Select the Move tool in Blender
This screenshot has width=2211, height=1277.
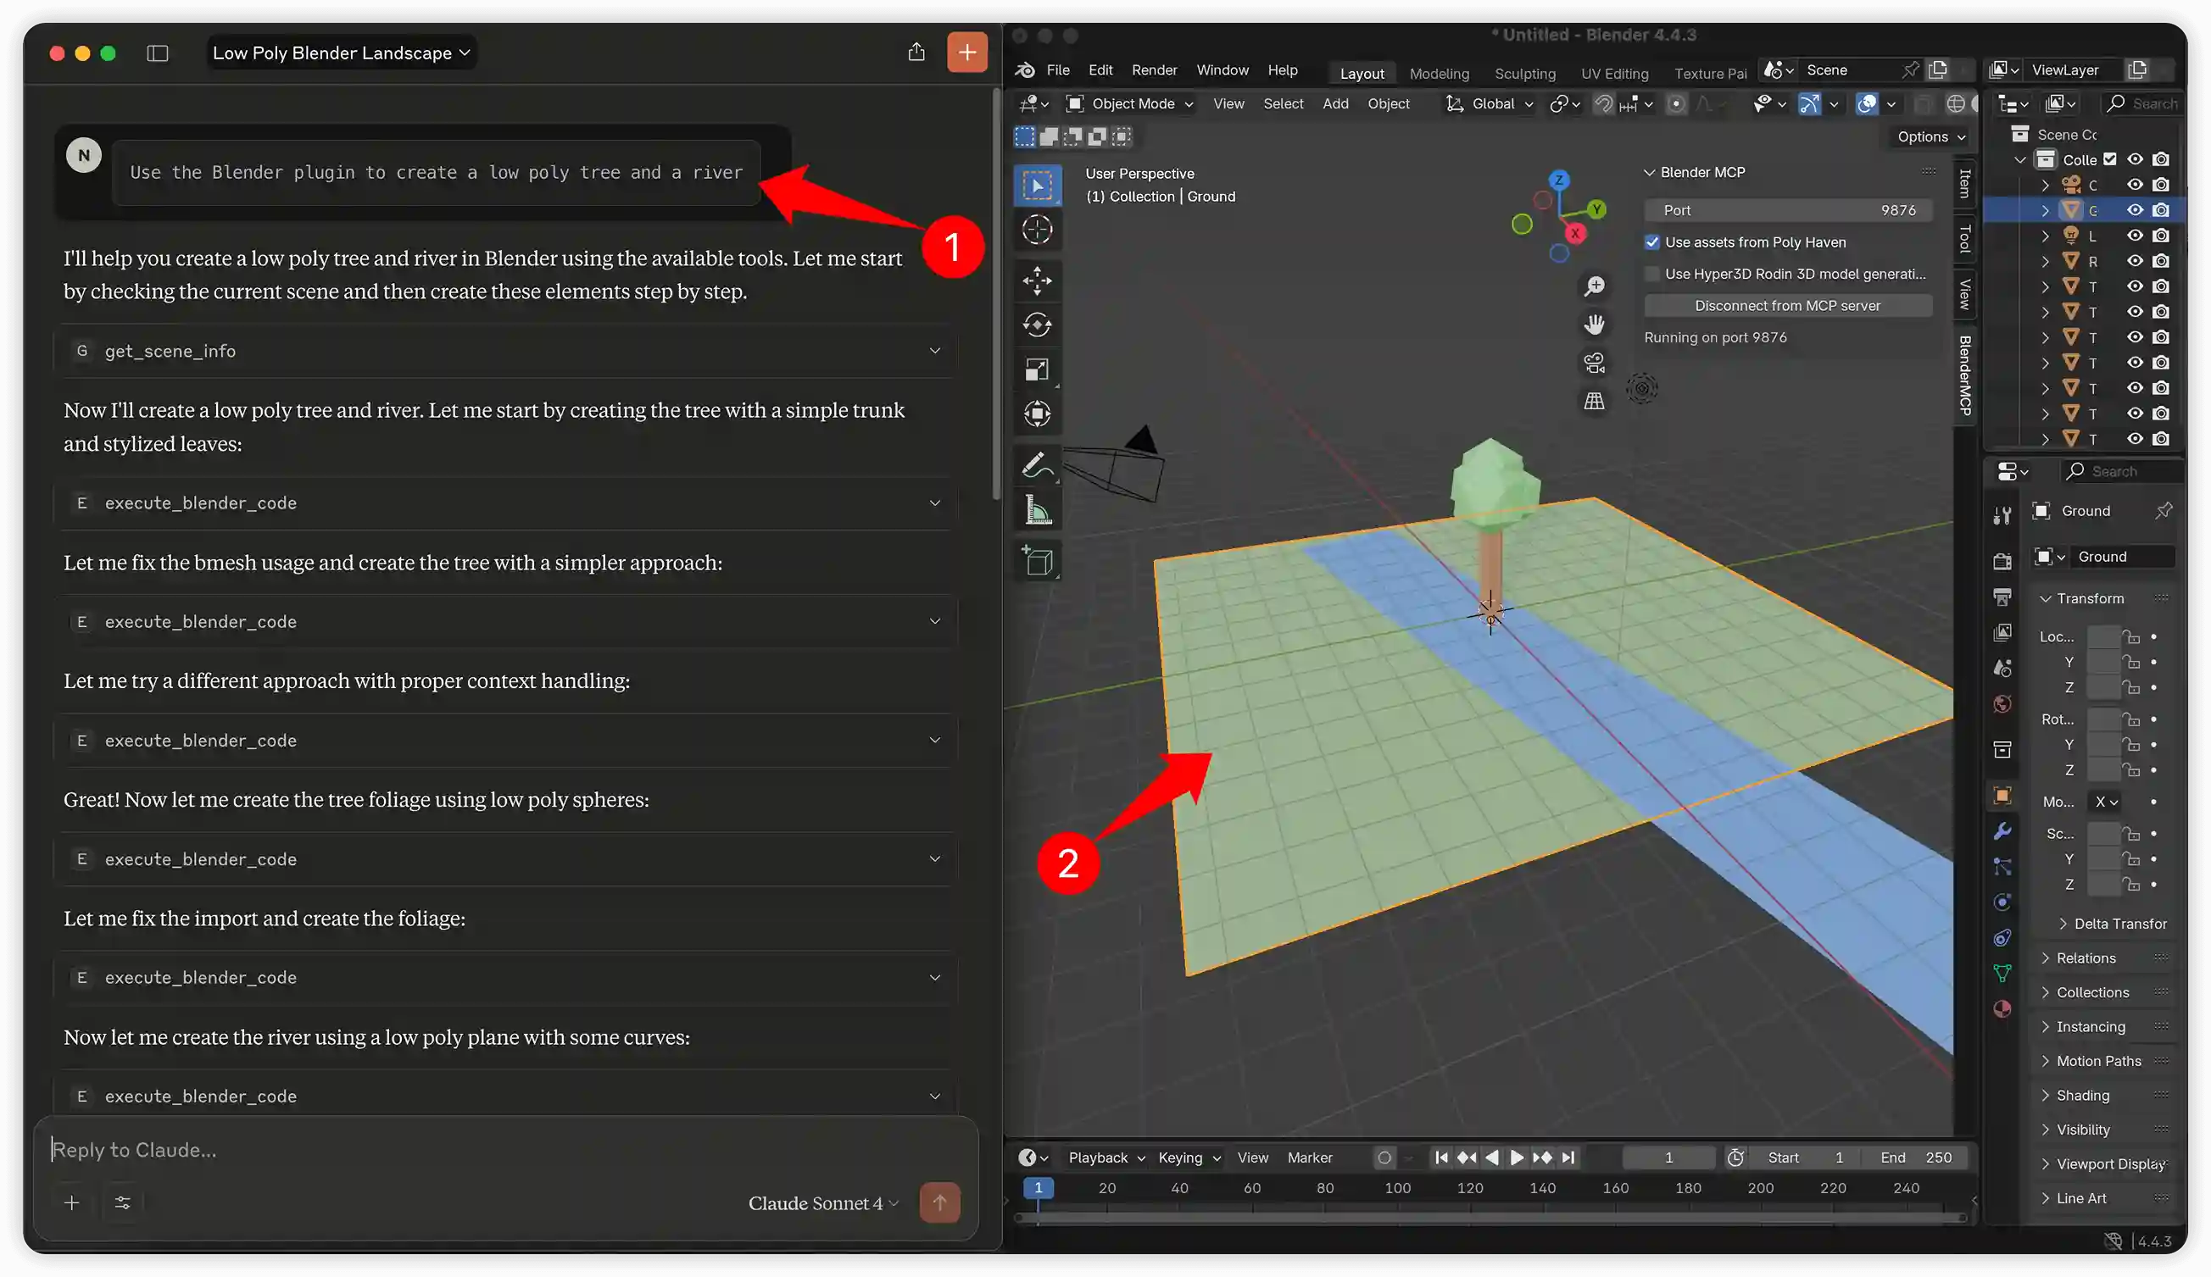[1037, 281]
